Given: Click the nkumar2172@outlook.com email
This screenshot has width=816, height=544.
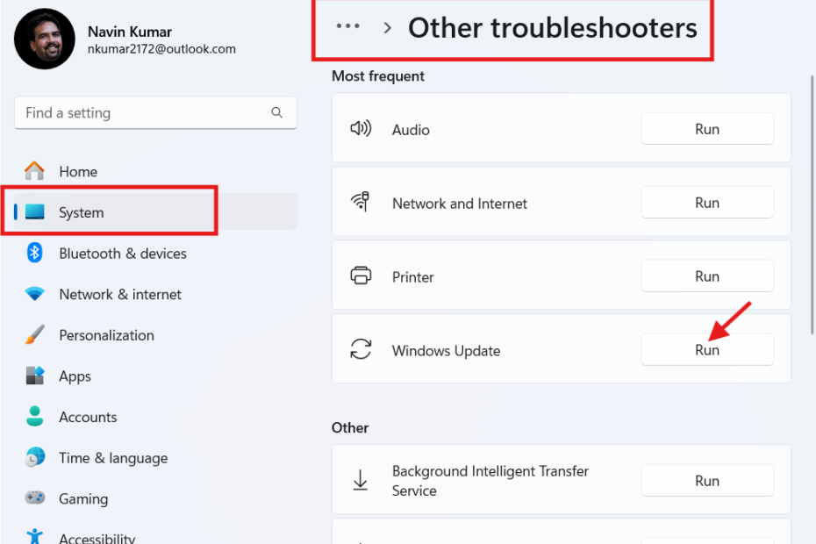Looking at the screenshot, I should click(x=161, y=49).
